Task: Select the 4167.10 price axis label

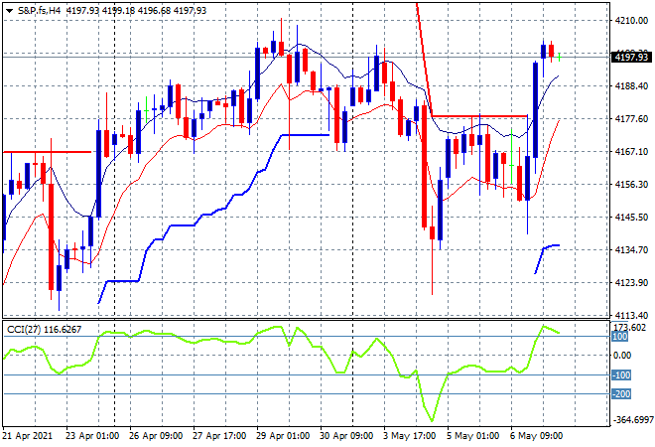Action: pos(631,151)
